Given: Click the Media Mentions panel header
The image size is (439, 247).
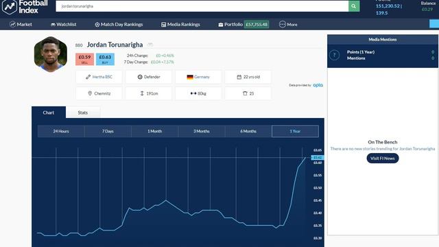Looking at the screenshot, I should point(383,40).
